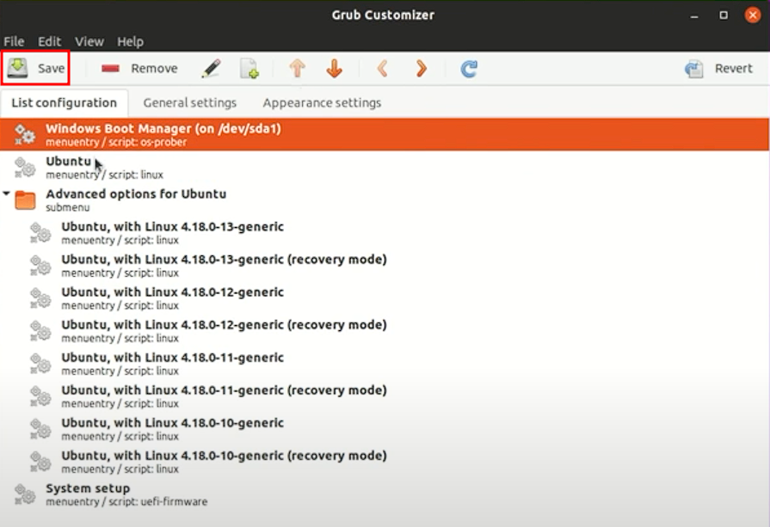
Task: Move entry up with up arrow icon
Action: [297, 68]
